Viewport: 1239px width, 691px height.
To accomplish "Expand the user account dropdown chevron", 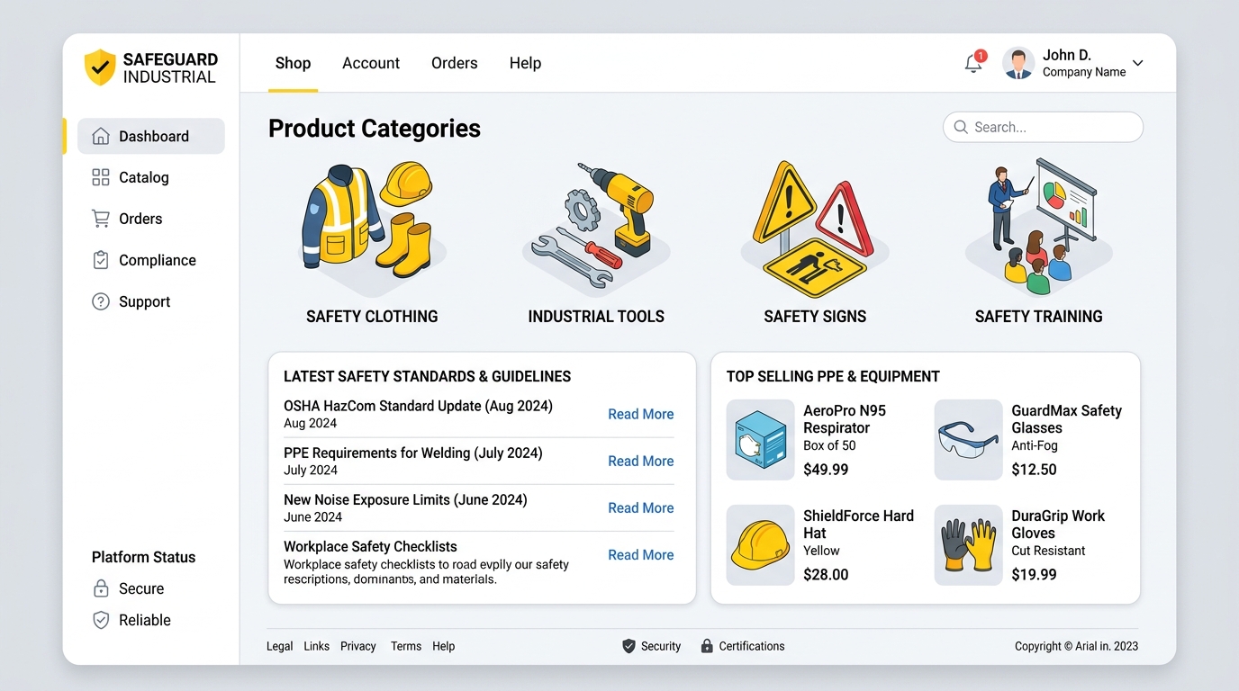I will pos(1137,63).
